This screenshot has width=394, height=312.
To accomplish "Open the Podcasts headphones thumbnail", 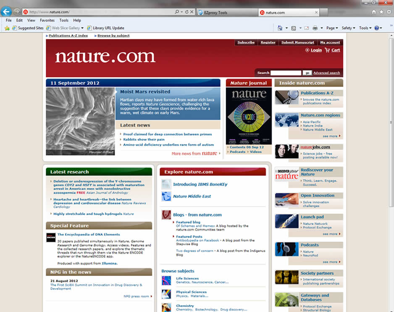I will (x=287, y=249).
